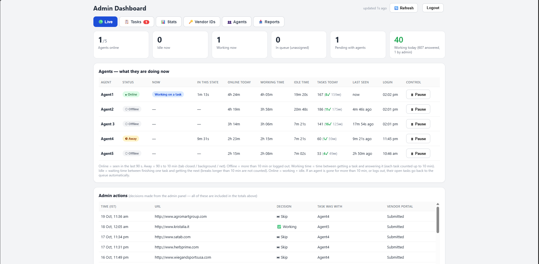Click the http://www.agromartgroup.com URL
Image resolution: width=539 pixels, height=264 pixels.
point(181,216)
